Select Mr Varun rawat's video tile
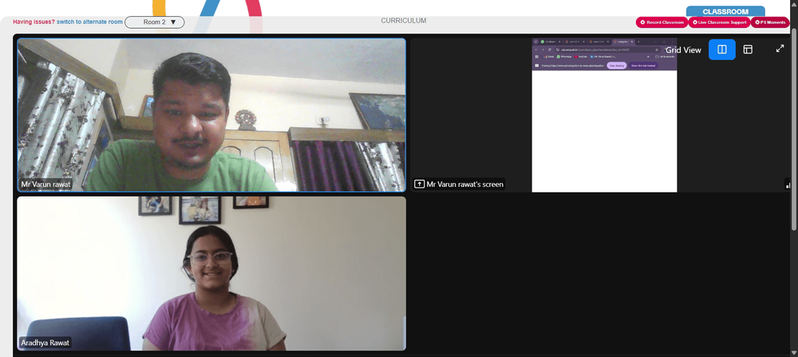The height and width of the screenshot is (357, 798). 211,115
